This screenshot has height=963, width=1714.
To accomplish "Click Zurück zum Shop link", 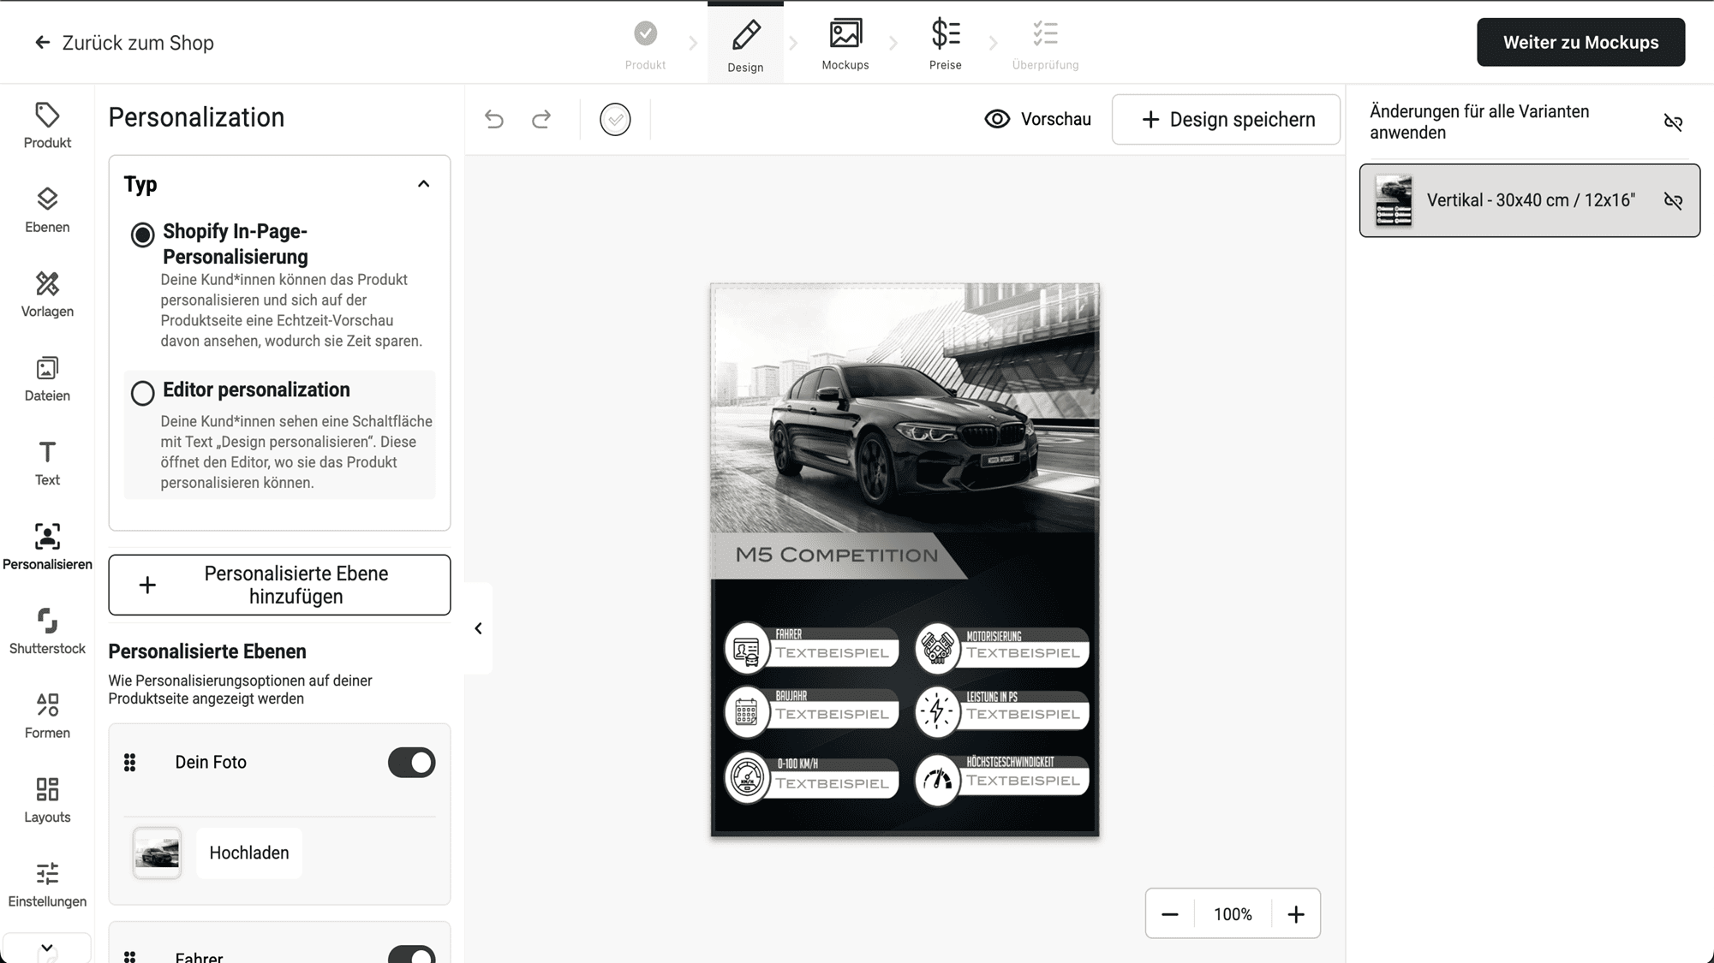I will pyautogui.click(x=137, y=43).
